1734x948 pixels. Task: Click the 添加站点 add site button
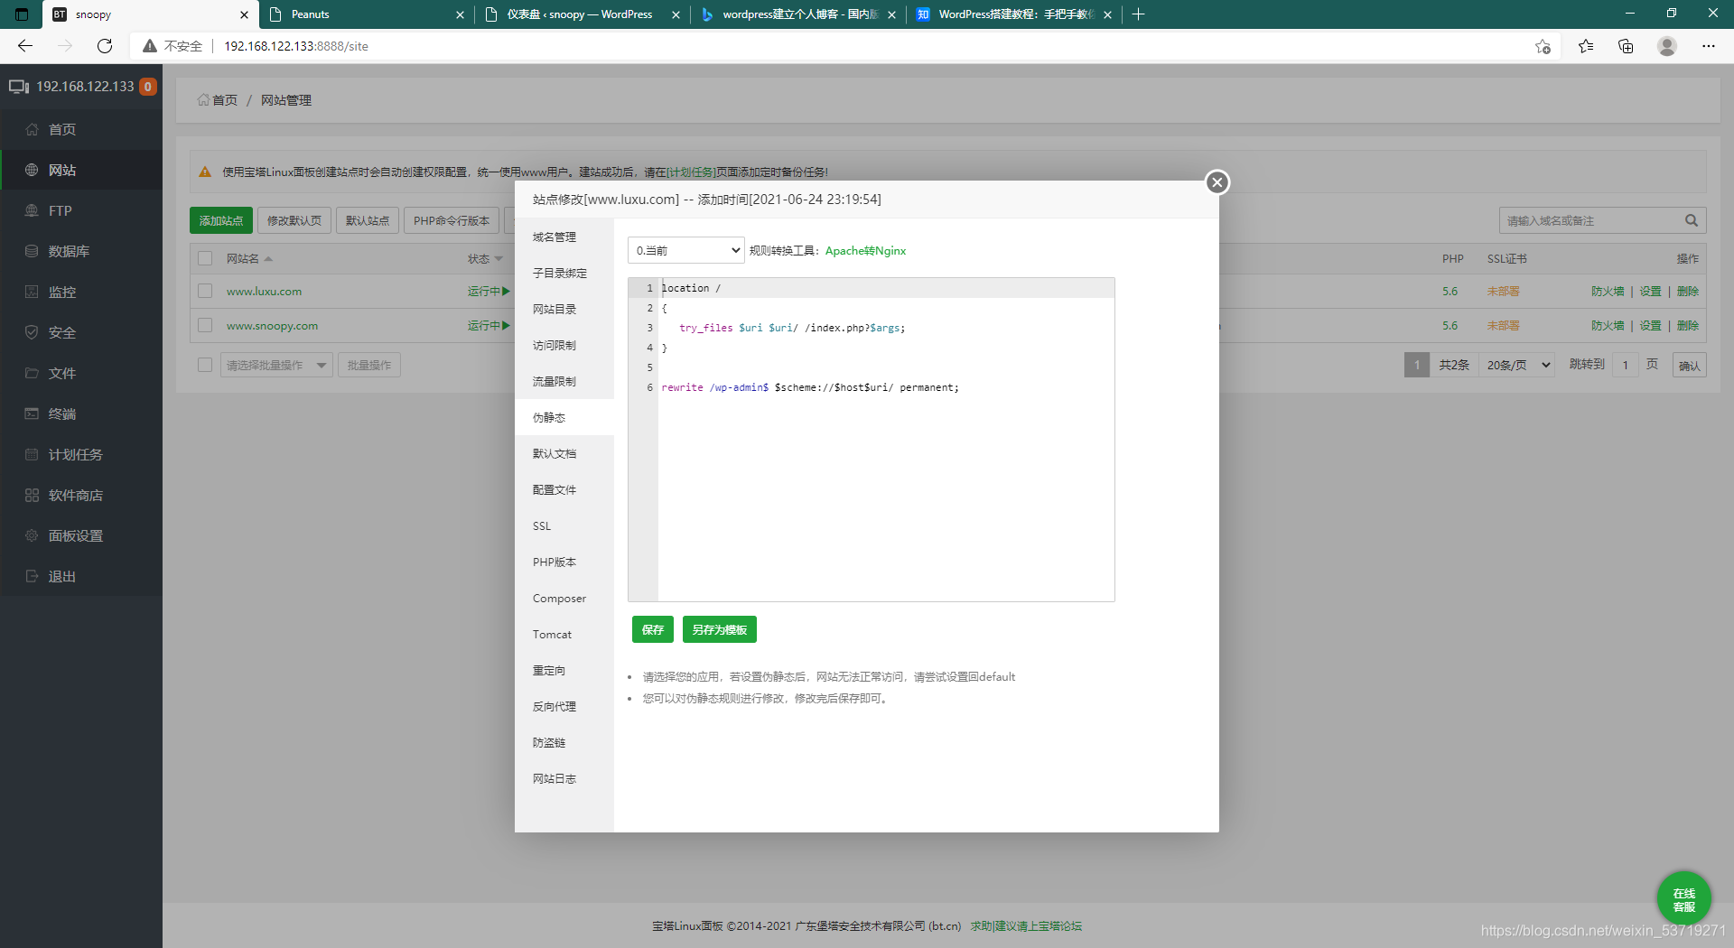(x=221, y=220)
